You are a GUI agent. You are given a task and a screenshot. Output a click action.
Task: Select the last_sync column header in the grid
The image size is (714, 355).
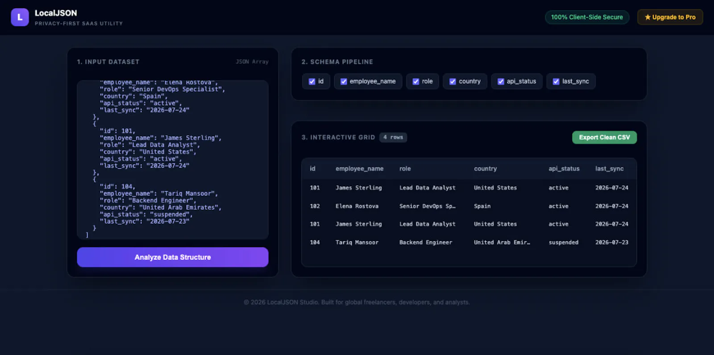tap(609, 169)
